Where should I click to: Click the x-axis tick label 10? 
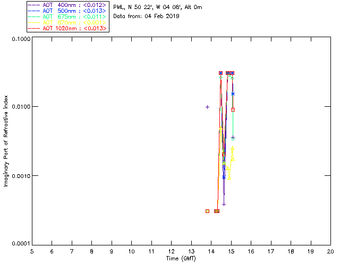pyautogui.click(x=131, y=252)
